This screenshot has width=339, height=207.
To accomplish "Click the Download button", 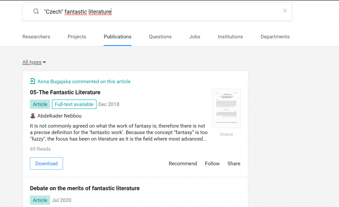I will 46,164.
